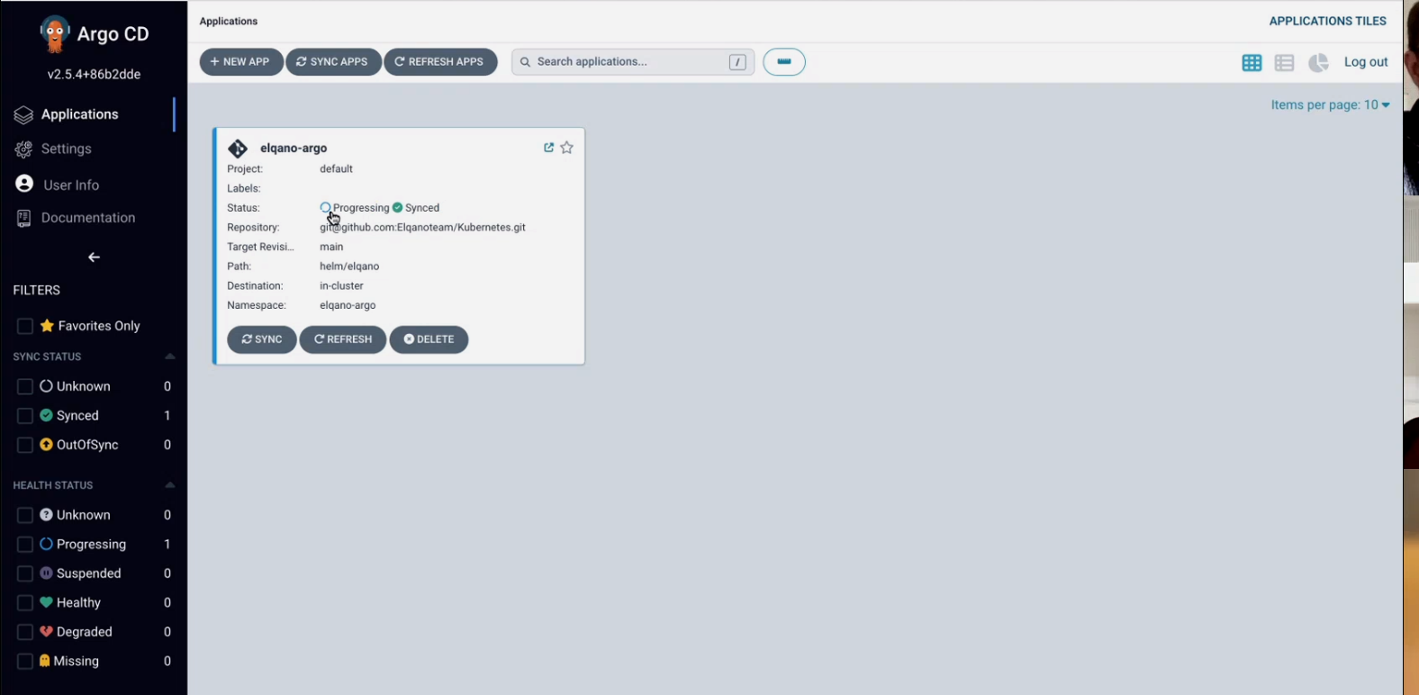Image resolution: width=1419 pixels, height=695 pixels.
Task: Switch to tiles grid view
Action: tap(1252, 63)
